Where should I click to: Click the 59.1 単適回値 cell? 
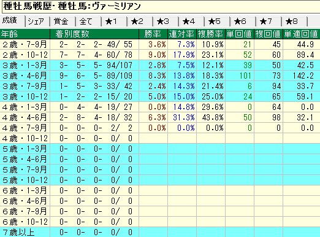(302, 96)
